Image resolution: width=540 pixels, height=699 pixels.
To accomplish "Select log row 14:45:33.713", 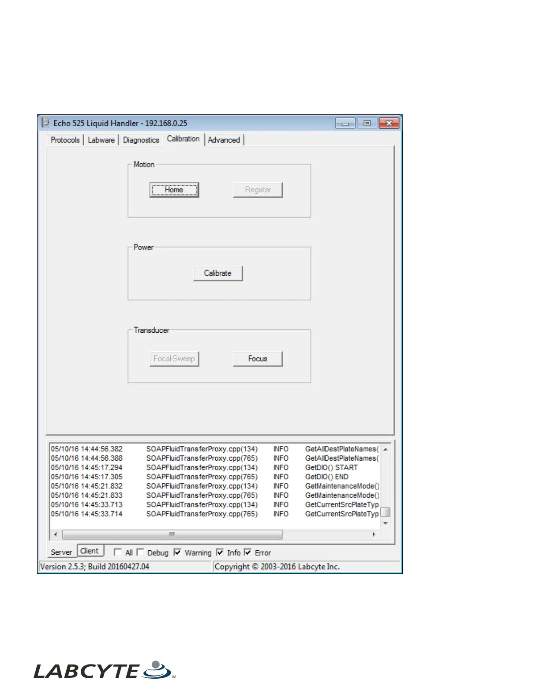I will pos(215,504).
